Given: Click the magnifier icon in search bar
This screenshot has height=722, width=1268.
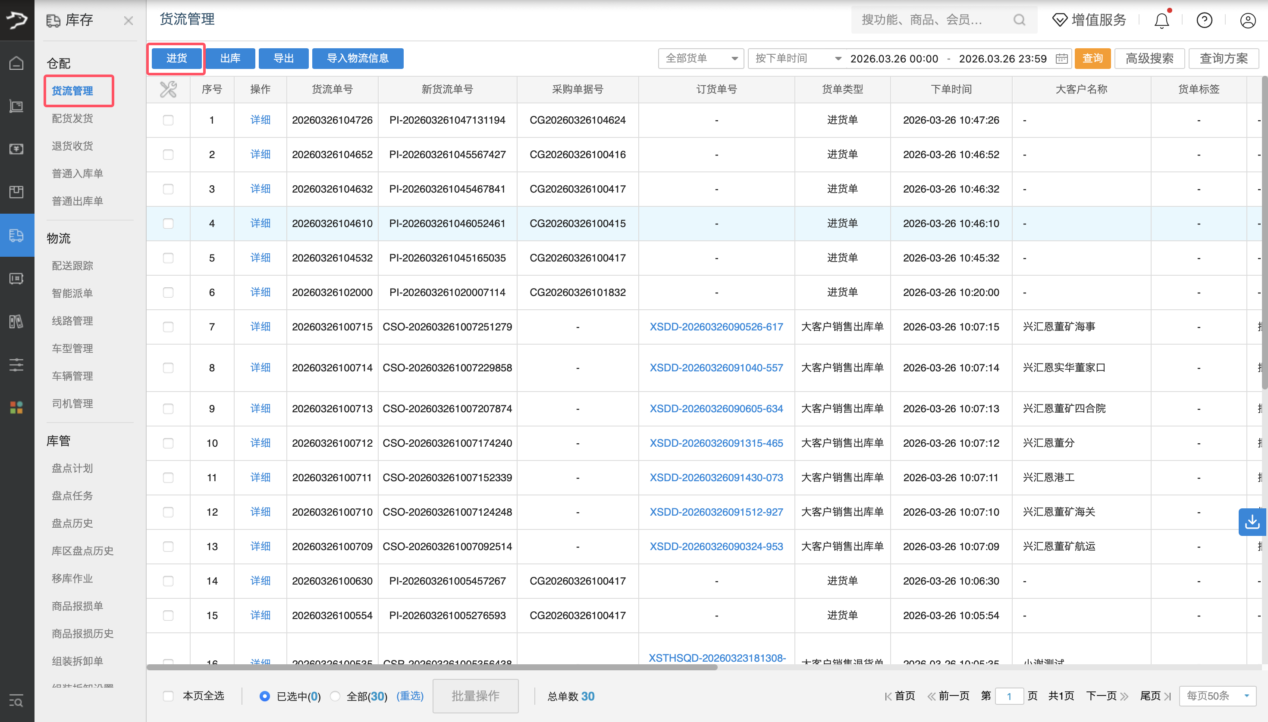Looking at the screenshot, I should tap(1019, 20).
